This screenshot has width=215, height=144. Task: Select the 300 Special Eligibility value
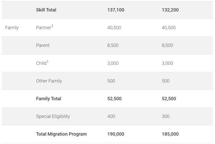click(165, 116)
